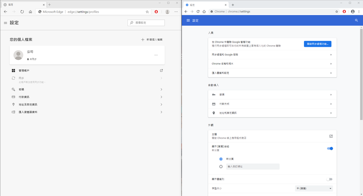Expand the Sync and Google services row
This screenshot has width=363, height=196.
click(x=272, y=55)
